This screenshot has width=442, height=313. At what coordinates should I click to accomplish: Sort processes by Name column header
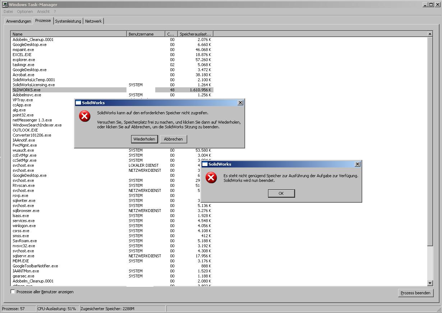[x=69, y=34]
